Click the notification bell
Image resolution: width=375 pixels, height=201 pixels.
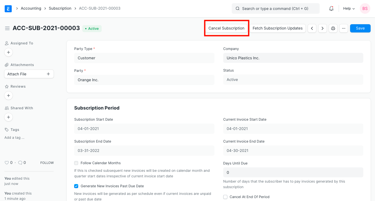pyautogui.click(x=331, y=8)
